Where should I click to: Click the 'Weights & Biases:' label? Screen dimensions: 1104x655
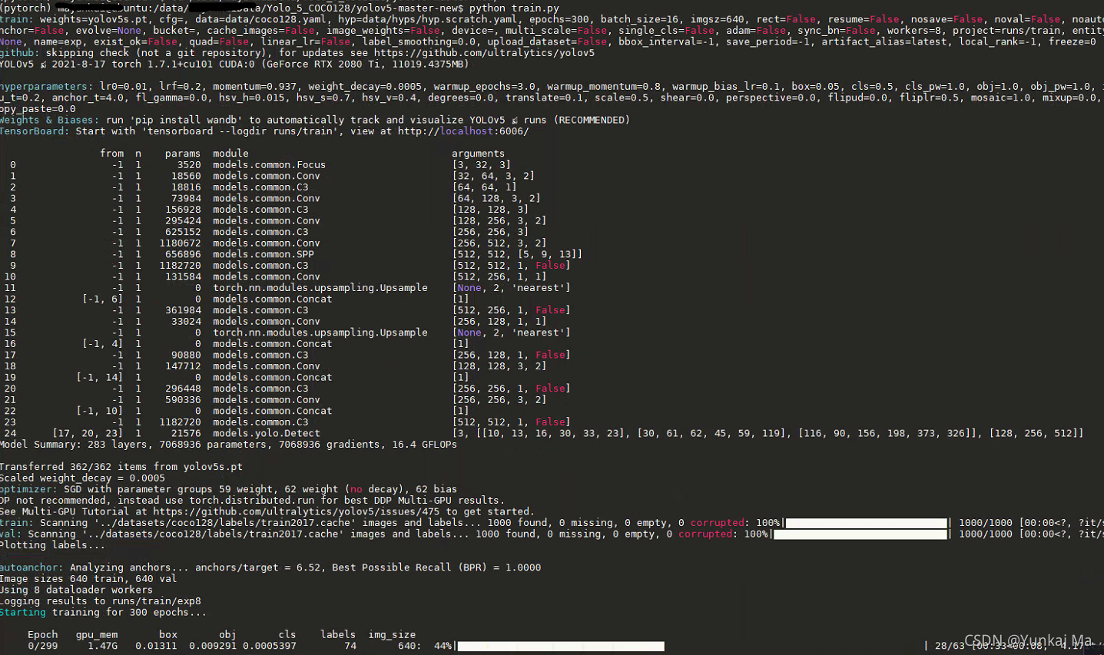(49, 120)
